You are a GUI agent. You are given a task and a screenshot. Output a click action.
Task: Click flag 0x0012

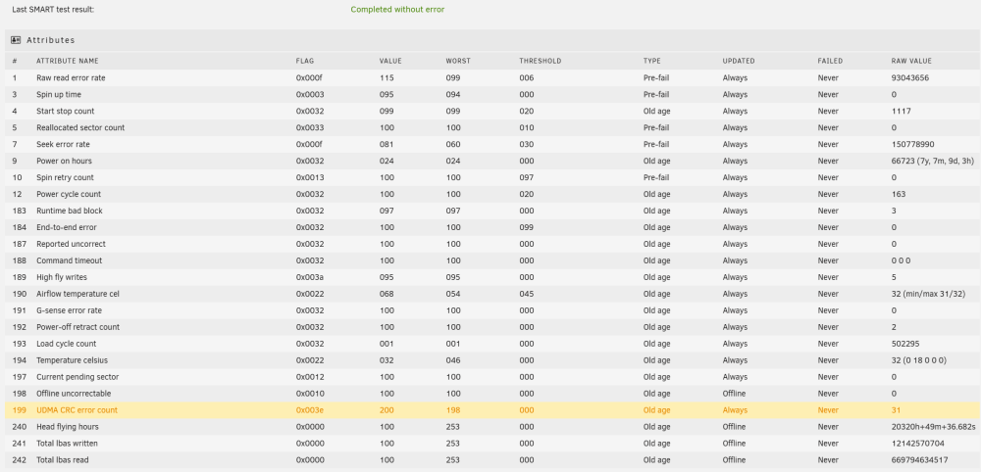point(310,376)
